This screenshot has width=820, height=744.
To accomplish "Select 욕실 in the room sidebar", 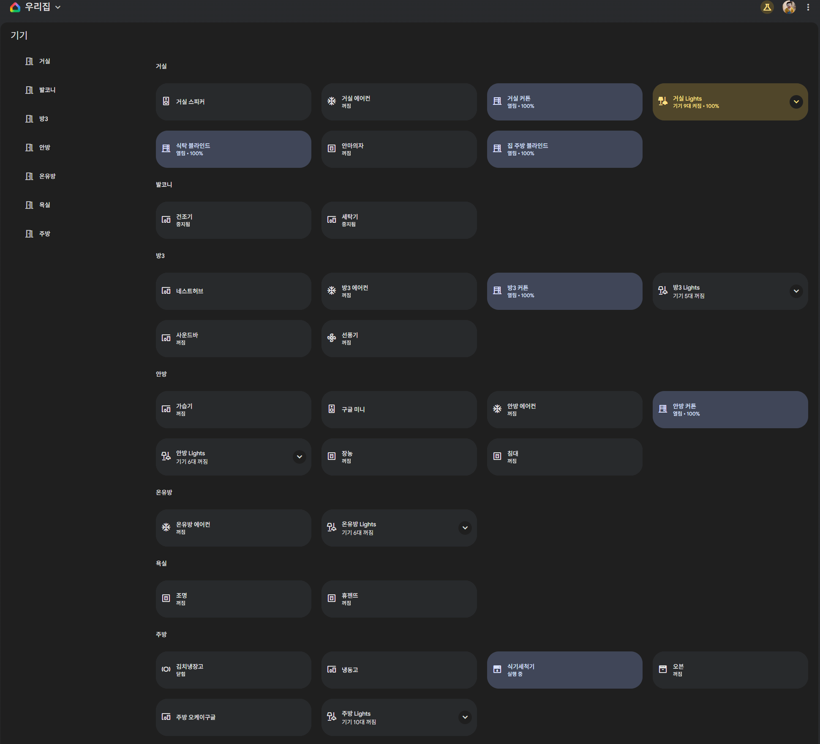I will [x=44, y=205].
